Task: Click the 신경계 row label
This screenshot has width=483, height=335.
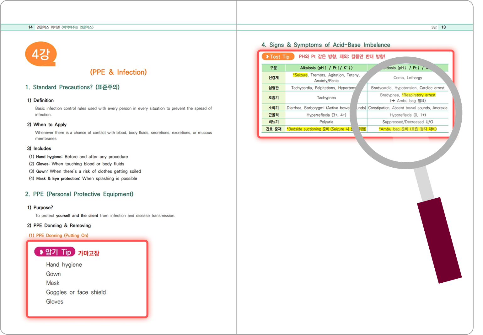Action: coord(273,78)
